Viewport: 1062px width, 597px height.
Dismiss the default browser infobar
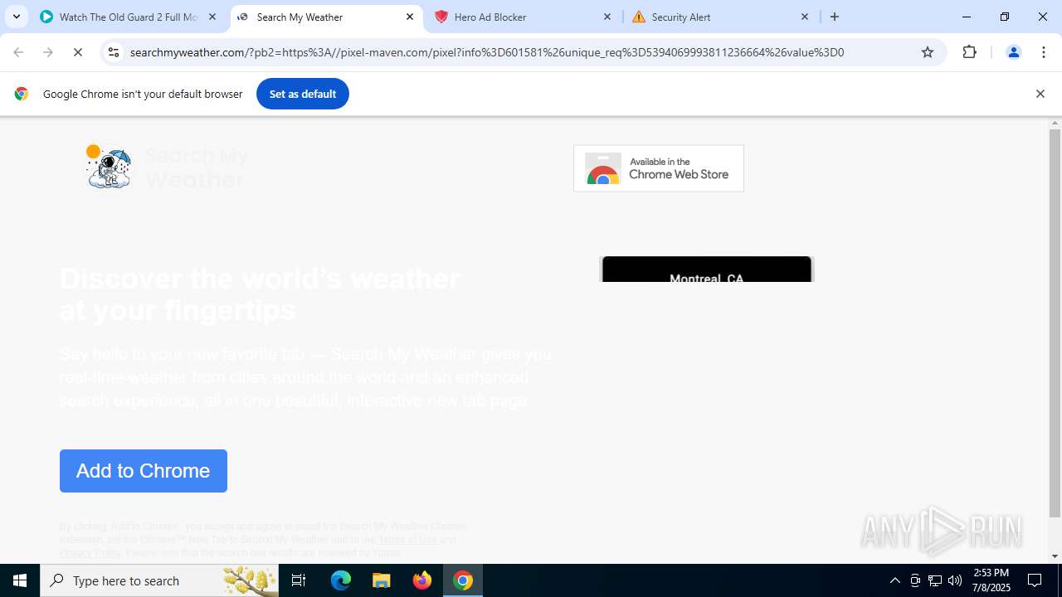click(1040, 94)
